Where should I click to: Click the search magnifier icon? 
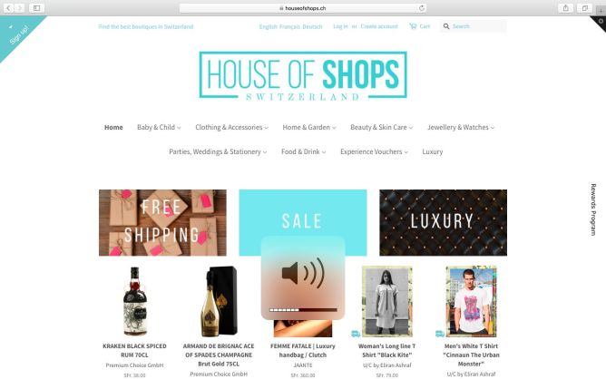tap(446, 26)
